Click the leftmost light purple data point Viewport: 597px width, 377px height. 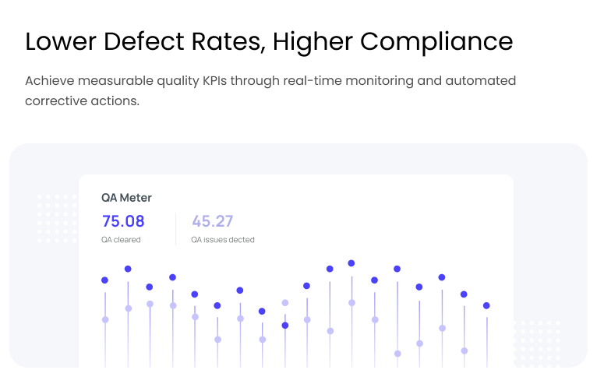105,319
